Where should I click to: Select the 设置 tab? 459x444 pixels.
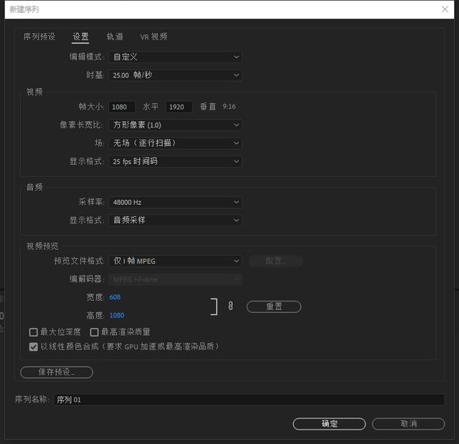(80, 37)
